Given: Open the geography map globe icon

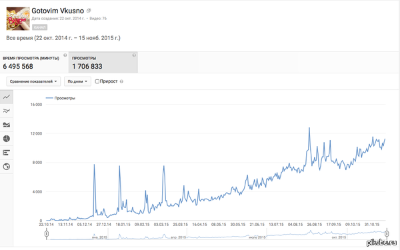Looking at the screenshot, I should pos(7,167).
